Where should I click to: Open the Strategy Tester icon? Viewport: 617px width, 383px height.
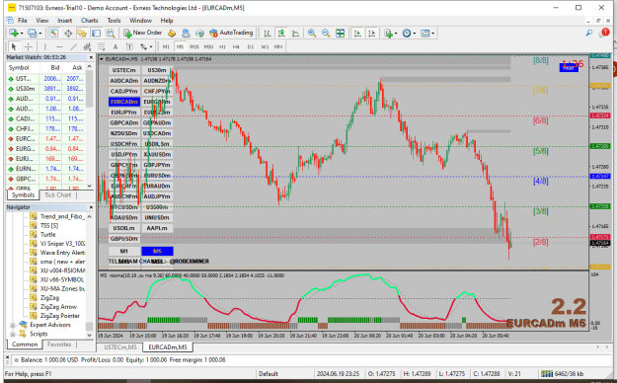[111, 33]
